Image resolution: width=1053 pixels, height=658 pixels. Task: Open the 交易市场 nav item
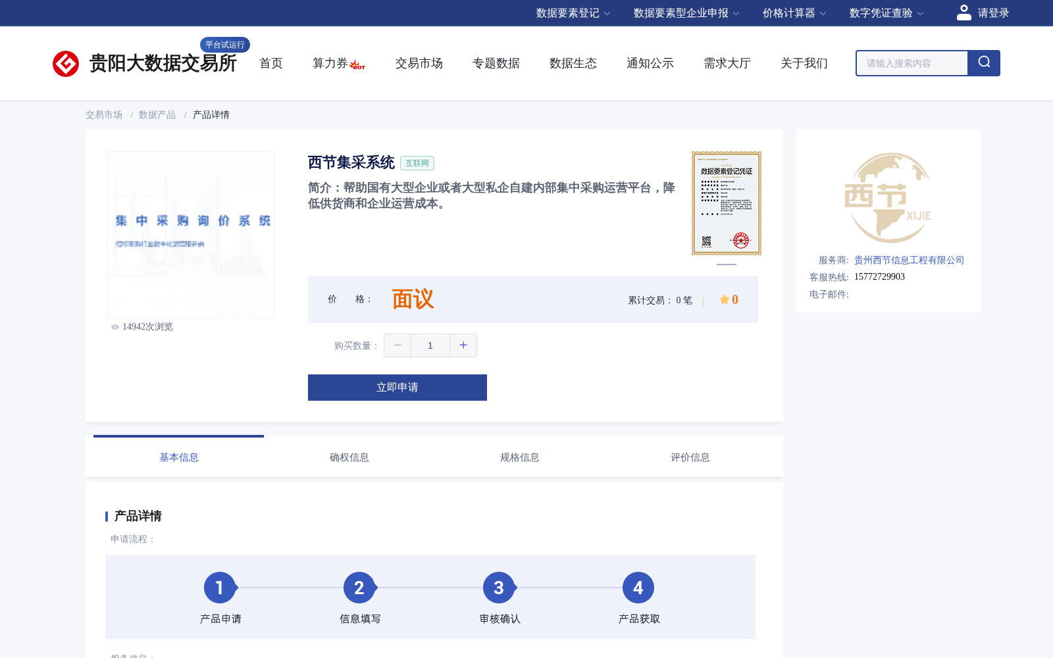pos(419,63)
